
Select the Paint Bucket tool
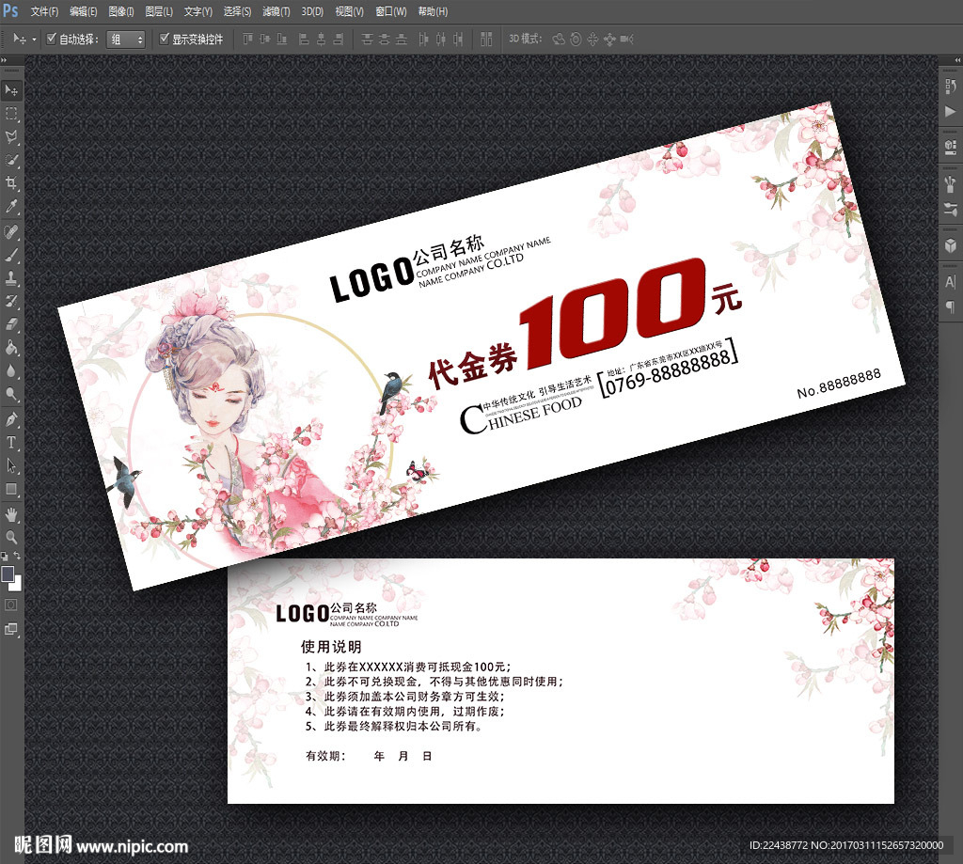click(x=11, y=348)
